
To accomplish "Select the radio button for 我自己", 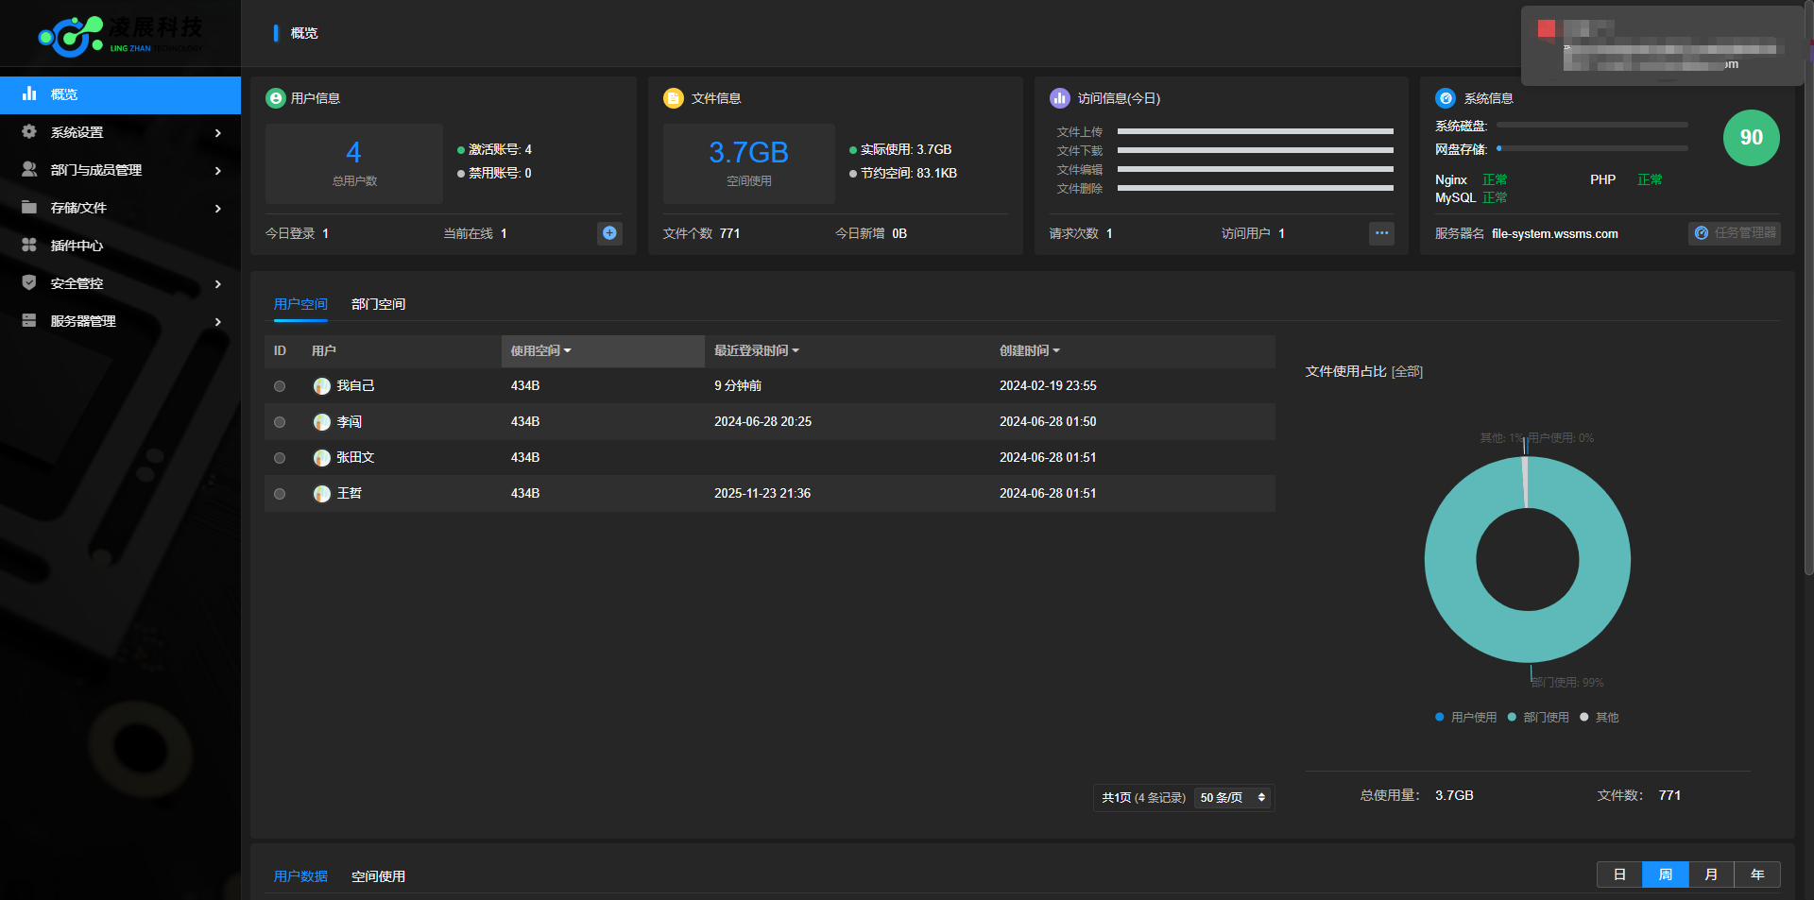I will click(280, 386).
